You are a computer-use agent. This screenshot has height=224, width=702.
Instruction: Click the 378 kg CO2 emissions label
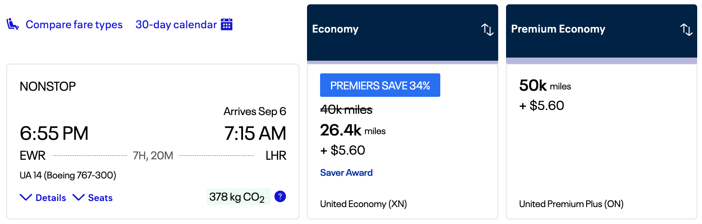pyautogui.click(x=237, y=197)
